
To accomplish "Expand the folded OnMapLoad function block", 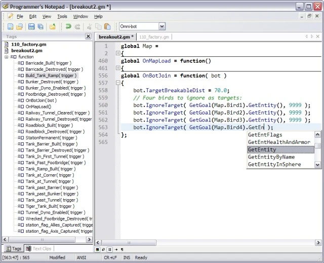I will point(117,68).
